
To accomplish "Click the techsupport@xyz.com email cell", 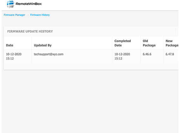I will pos(49,54).
